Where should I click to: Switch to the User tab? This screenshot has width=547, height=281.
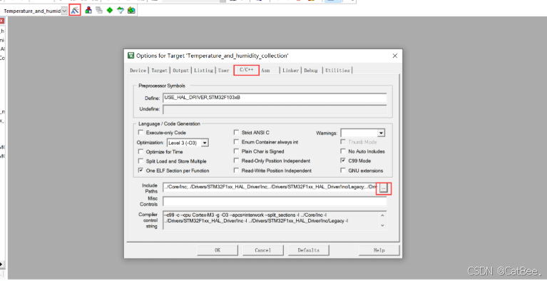coord(224,70)
